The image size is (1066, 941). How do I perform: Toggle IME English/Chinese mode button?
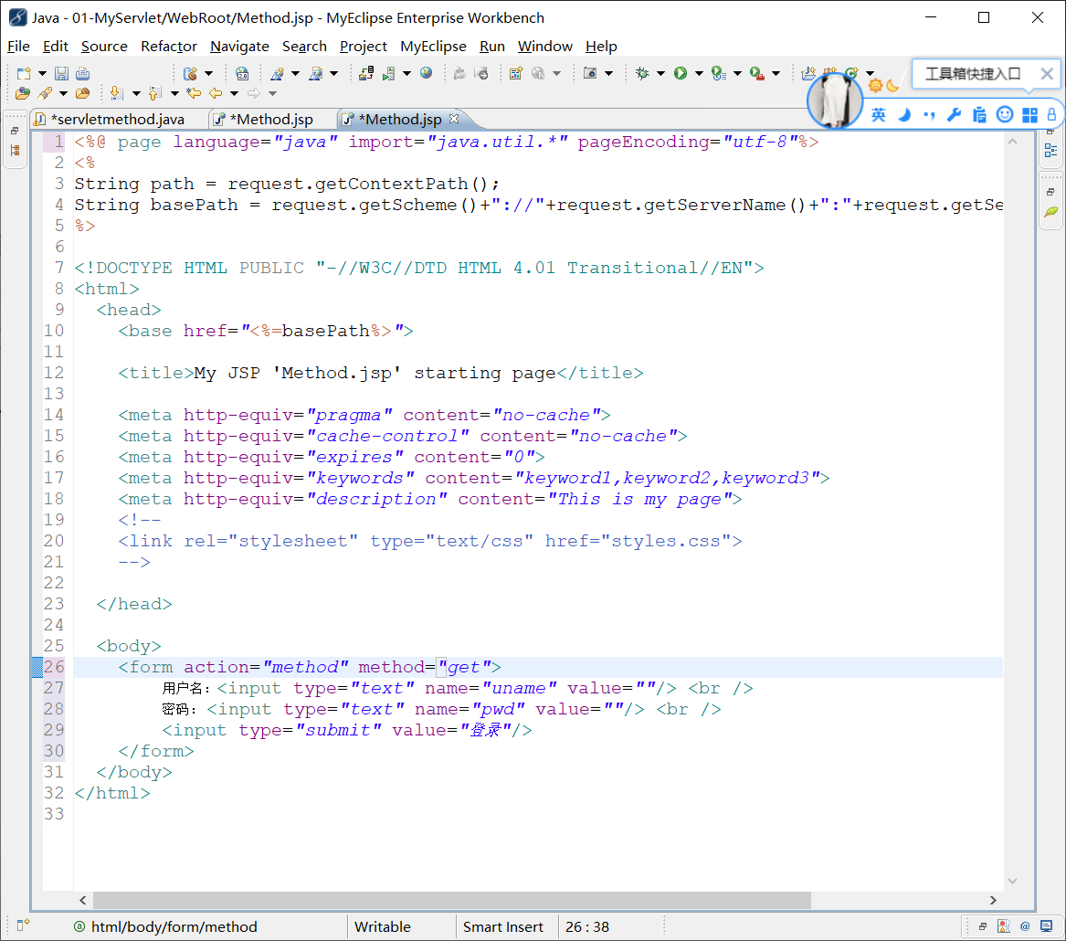coord(879,115)
